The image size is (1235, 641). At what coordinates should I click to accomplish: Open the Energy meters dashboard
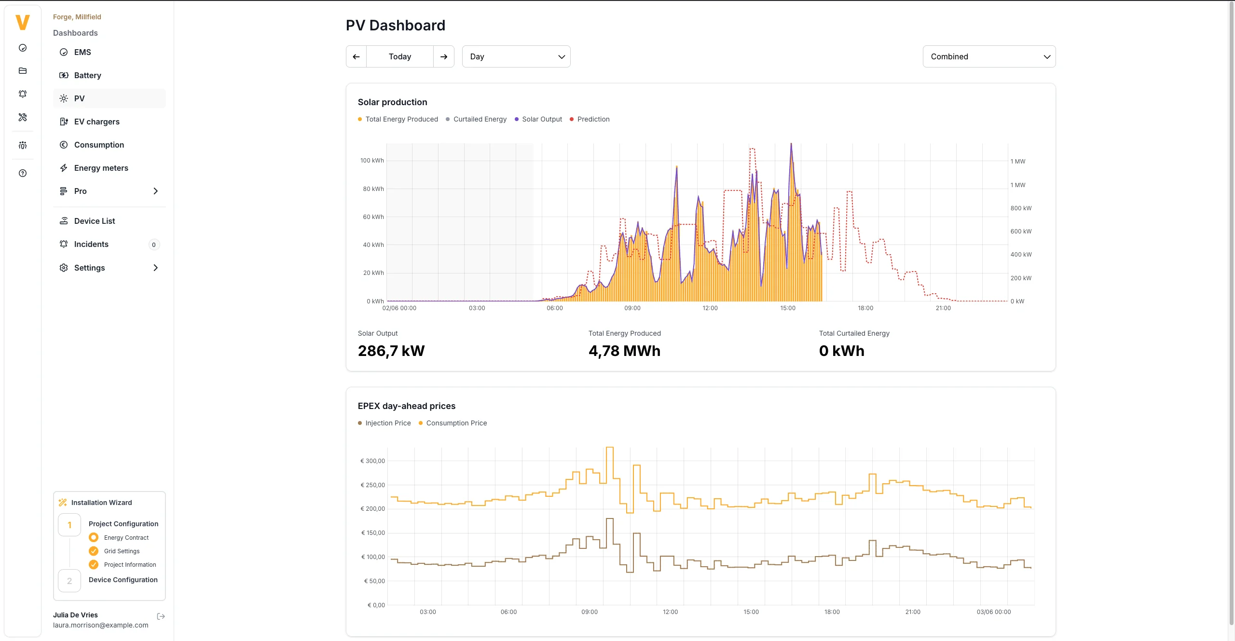[x=110, y=168]
